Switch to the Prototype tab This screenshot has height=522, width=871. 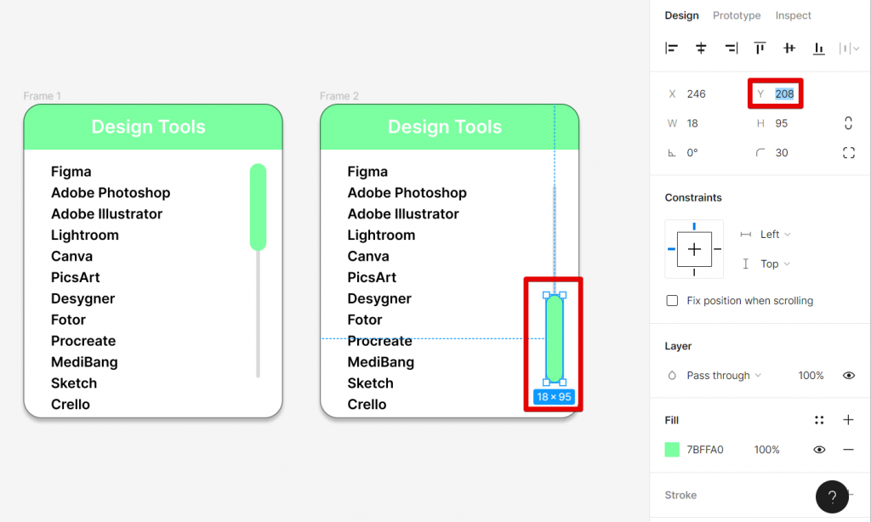pos(737,15)
